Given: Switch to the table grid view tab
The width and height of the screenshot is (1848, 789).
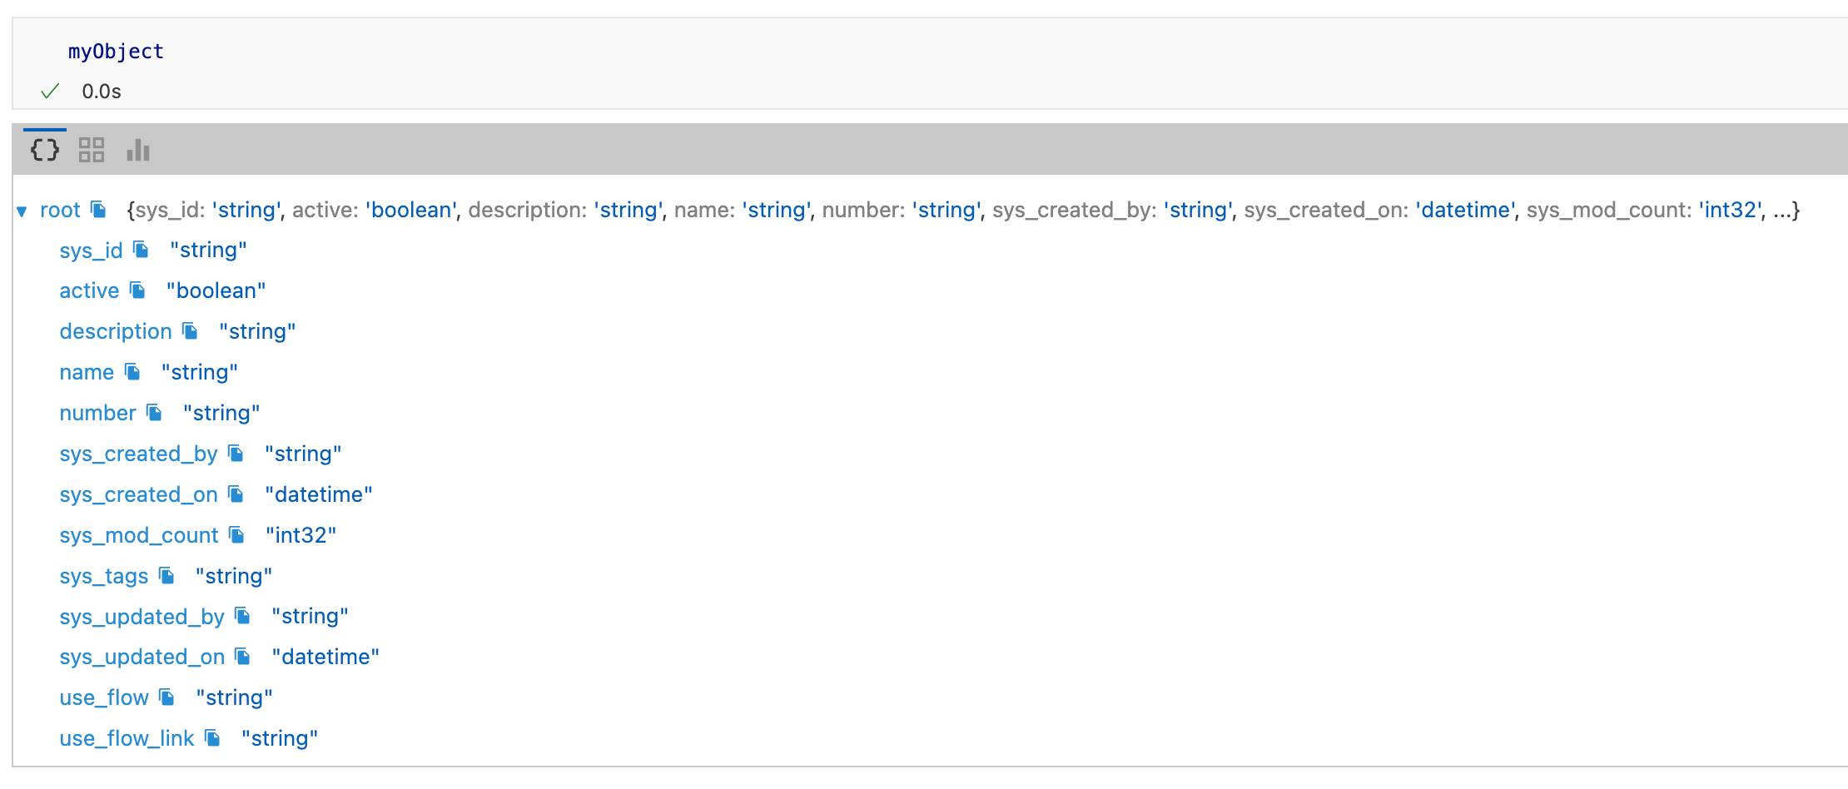Looking at the screenshot, I should point(92,150).
